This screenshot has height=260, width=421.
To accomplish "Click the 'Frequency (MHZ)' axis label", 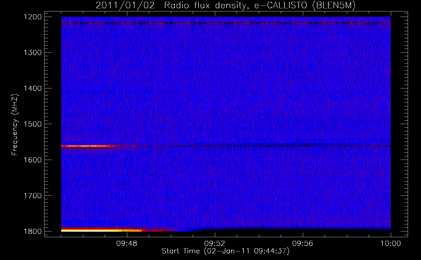I will pyautogui.click(x=15, y=125).
